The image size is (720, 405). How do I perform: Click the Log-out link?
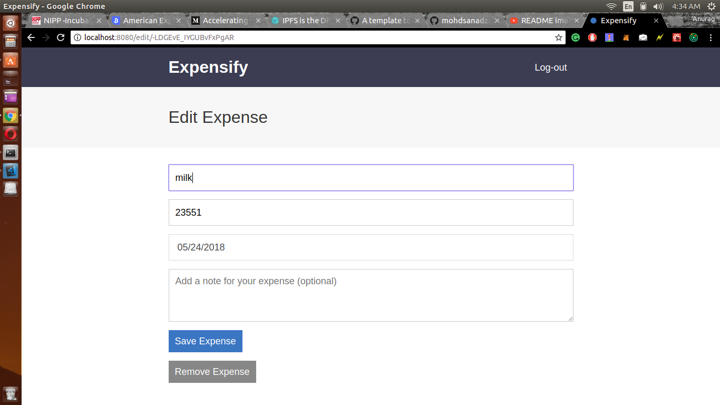550,67
